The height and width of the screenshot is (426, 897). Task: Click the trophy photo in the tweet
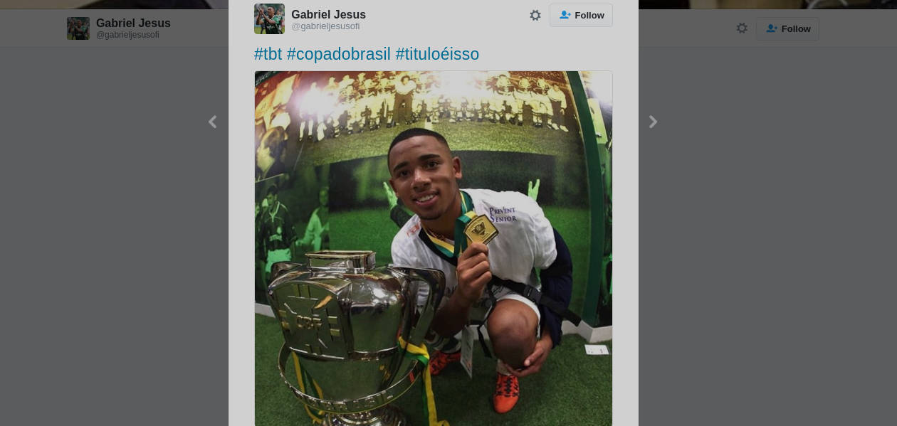pos(434,248)
